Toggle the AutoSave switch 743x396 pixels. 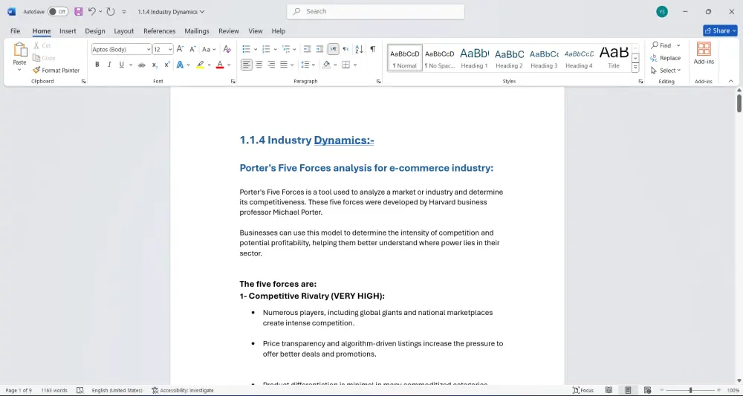58,12
